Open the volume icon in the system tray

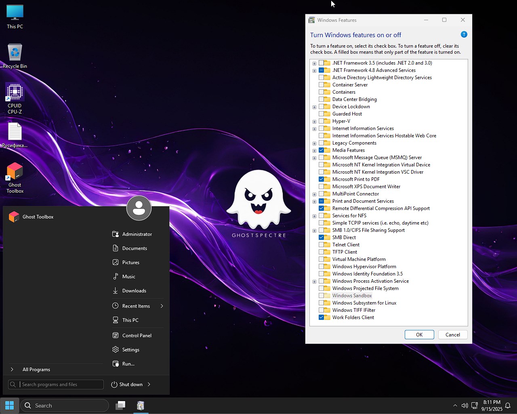[x=464, y=405]
